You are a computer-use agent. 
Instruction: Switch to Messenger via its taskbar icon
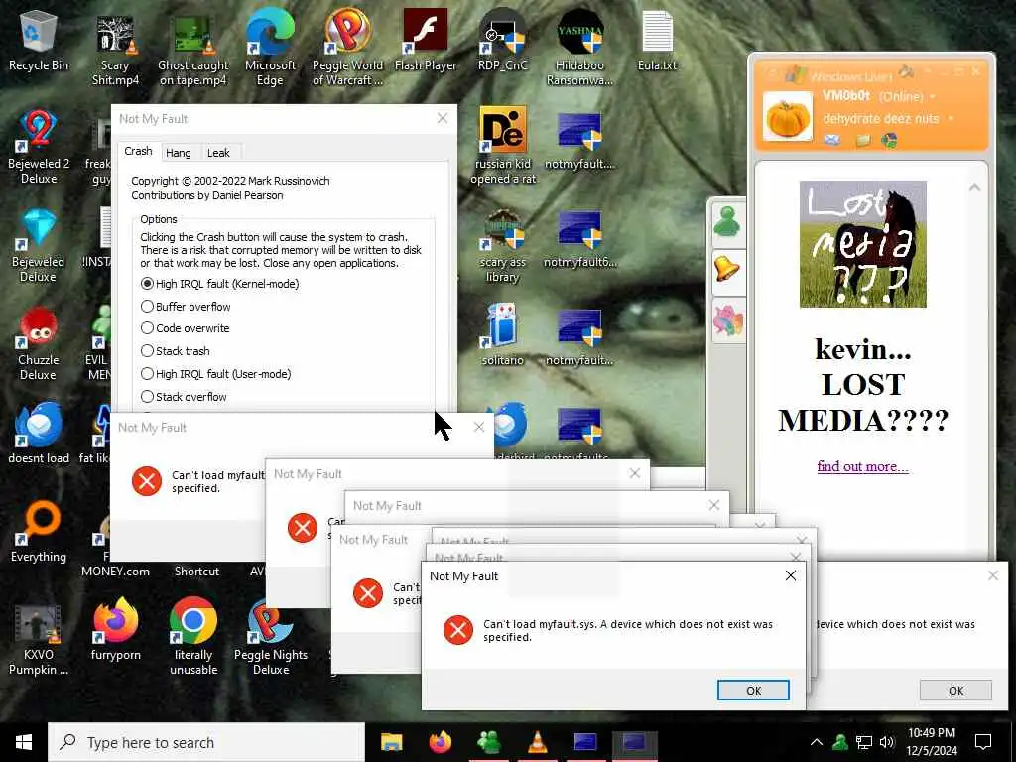pos(488,742)
